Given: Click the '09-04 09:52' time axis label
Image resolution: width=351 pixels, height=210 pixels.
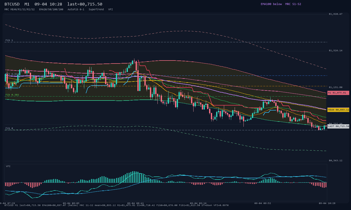Looking at the screenshot, I should [263, 203].
